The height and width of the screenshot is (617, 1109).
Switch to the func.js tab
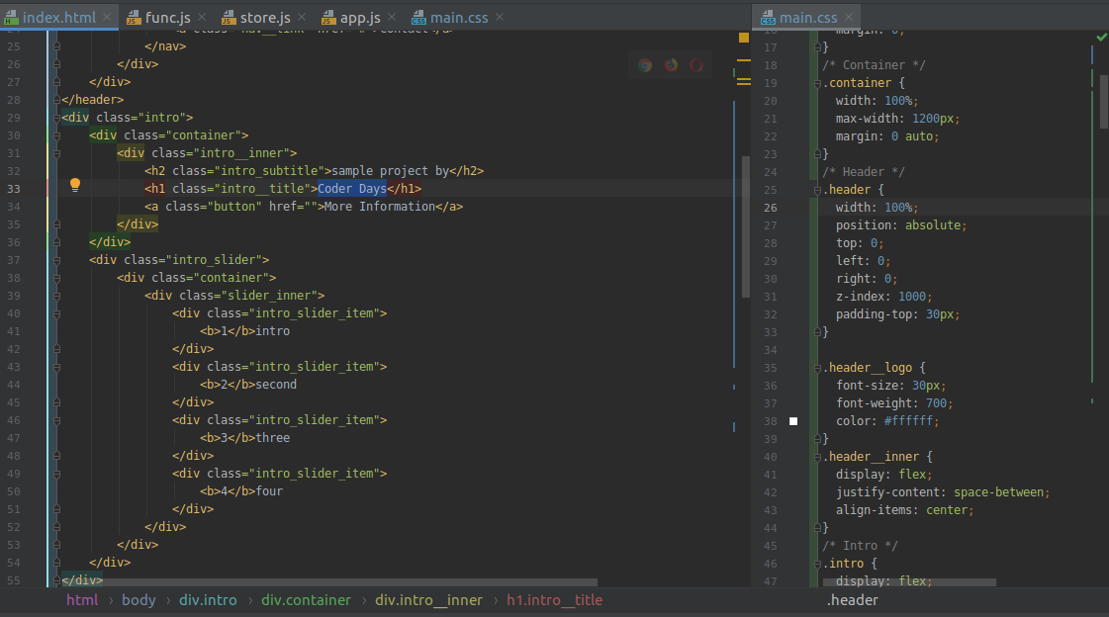[167, 18]
